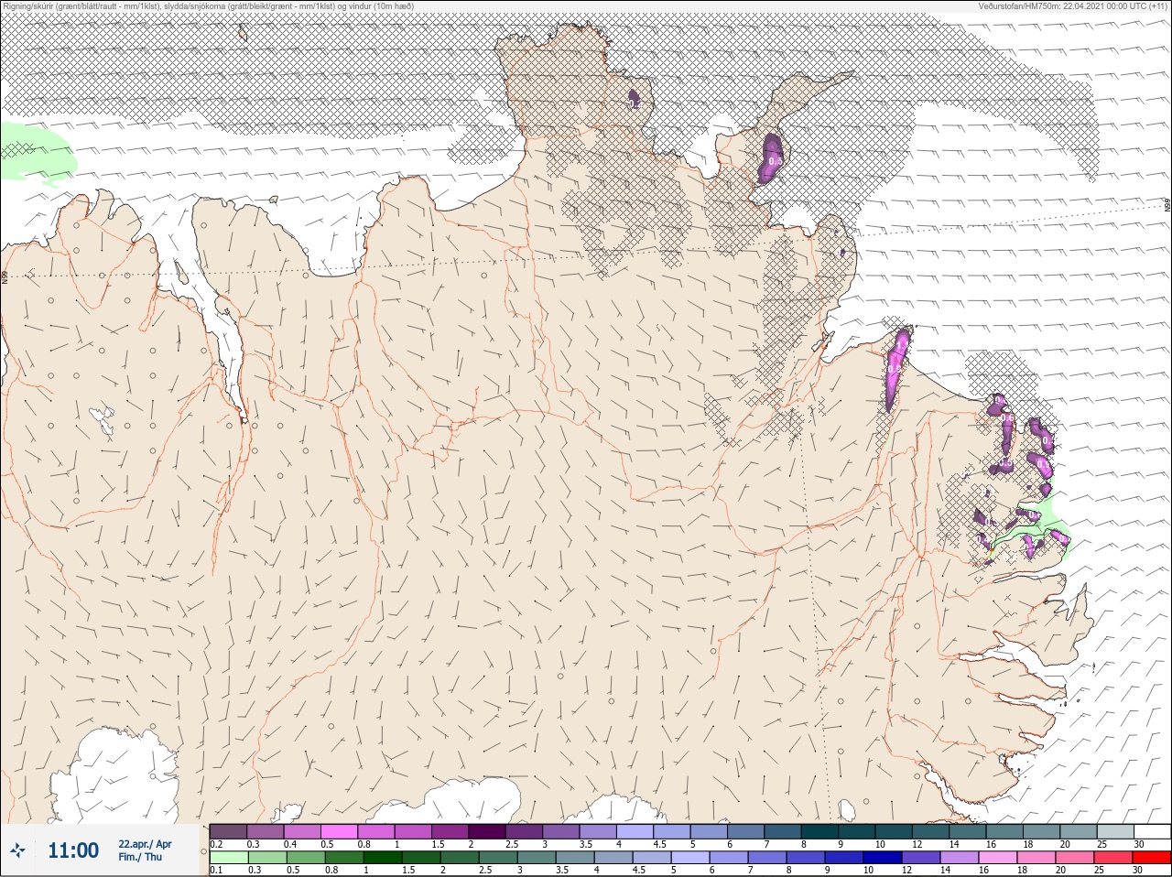This screenshot has width=1172, height=877.
Task: Select lower legend swatch between 18 and 20
Action: [x=1036, y=858]
